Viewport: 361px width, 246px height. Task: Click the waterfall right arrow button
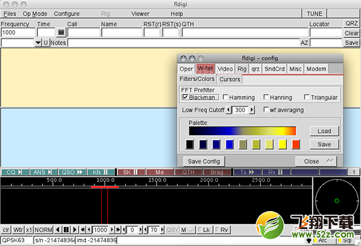pyautogui.click(x=75, y=230)
